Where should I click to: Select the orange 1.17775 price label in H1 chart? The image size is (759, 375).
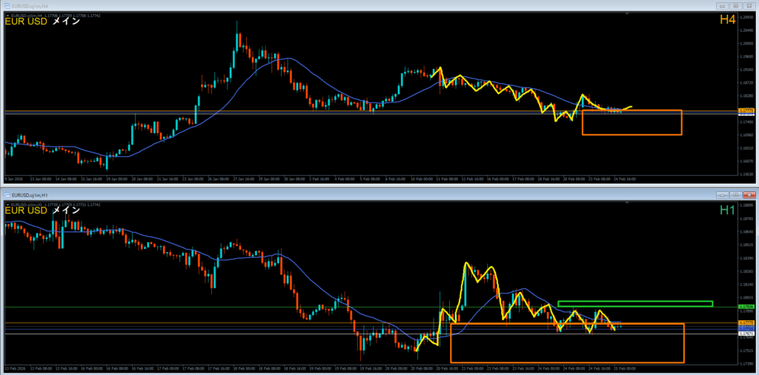(x=746, y=322)
